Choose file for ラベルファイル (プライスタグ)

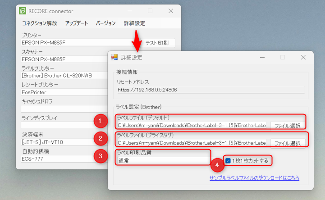point(288,143)
